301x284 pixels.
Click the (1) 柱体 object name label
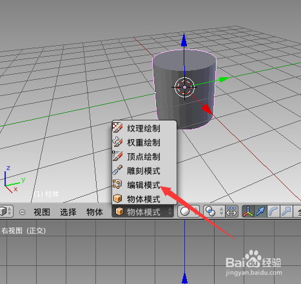pos(46,194)
